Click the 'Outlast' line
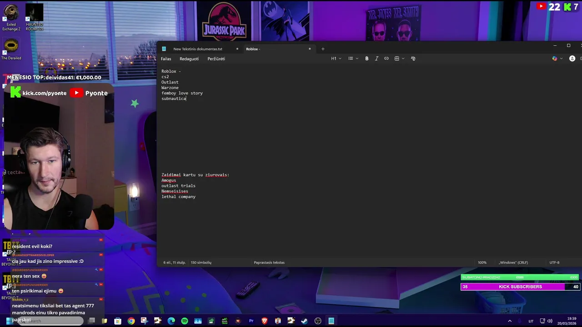Image resolution: width=582 pixels, height=327 pixels. [170, 82]
